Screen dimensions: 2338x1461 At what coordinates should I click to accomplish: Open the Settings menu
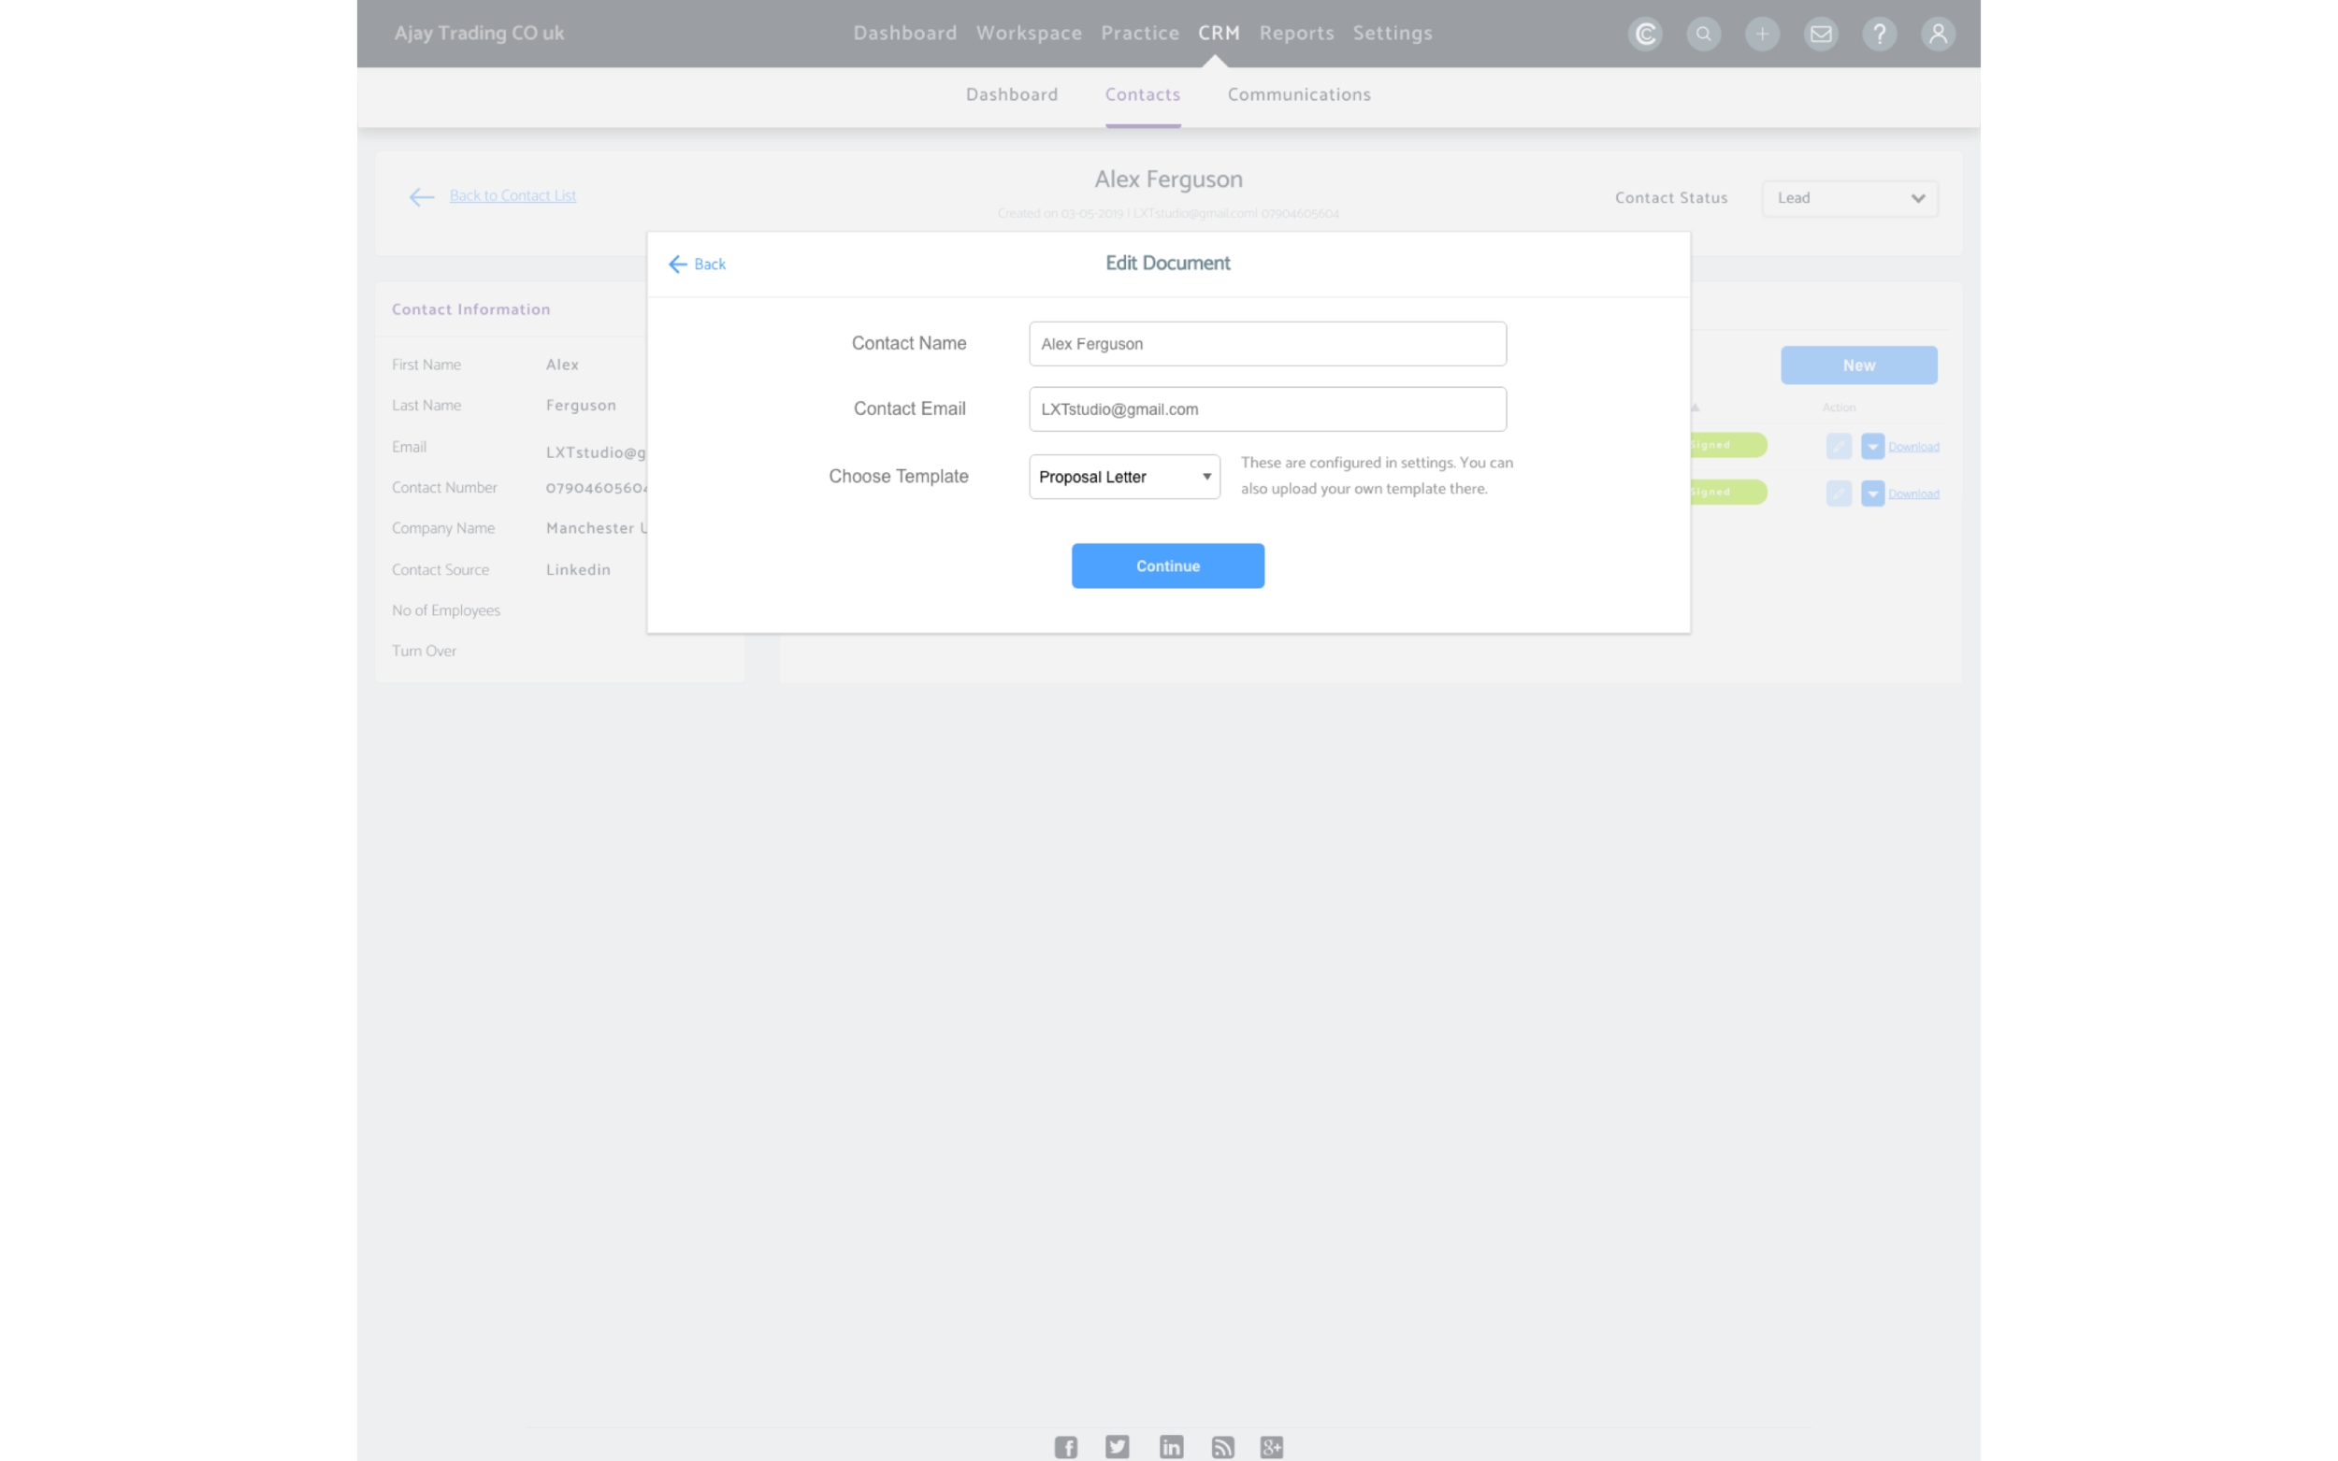pyautogui.click(x=1392, y=33)
